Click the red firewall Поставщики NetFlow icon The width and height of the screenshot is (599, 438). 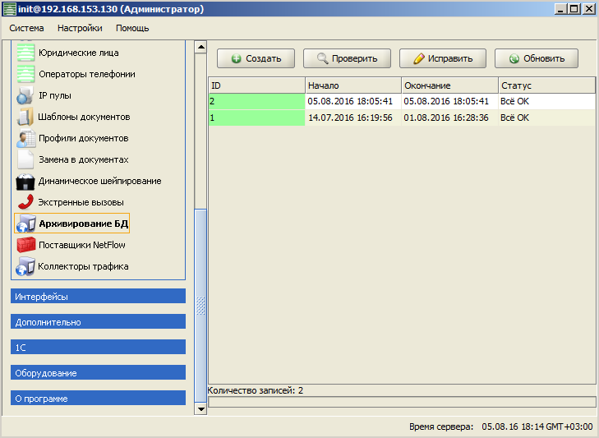click(25, 245)
